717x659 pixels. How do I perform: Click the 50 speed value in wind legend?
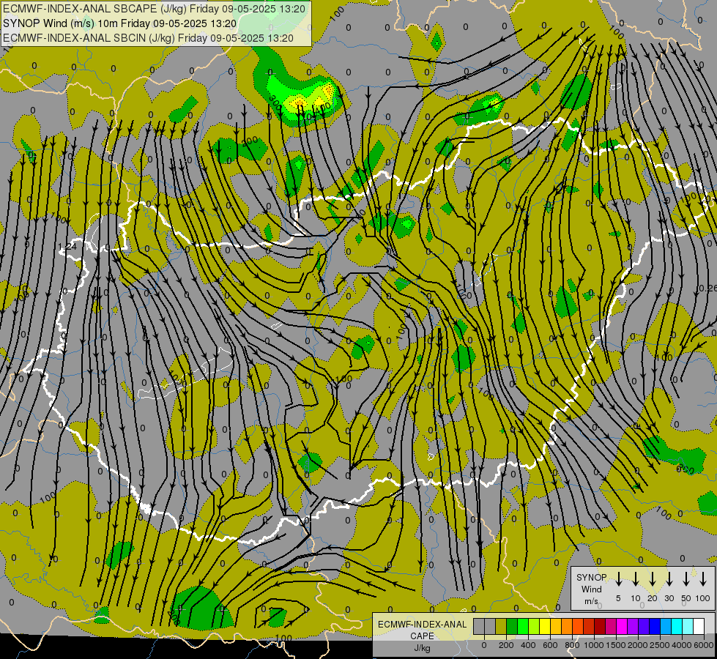point(686,598)
